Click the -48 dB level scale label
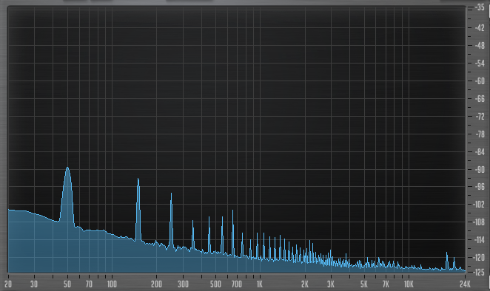 pyautogui.click(x=480, y=46)
